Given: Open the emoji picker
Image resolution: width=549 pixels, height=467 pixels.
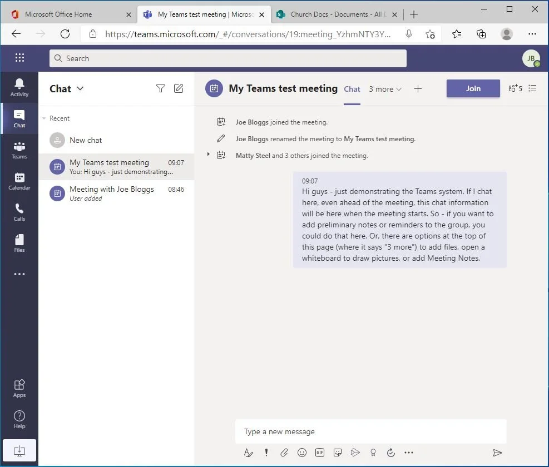Looking at the screenshot, I should pos(302,453).
